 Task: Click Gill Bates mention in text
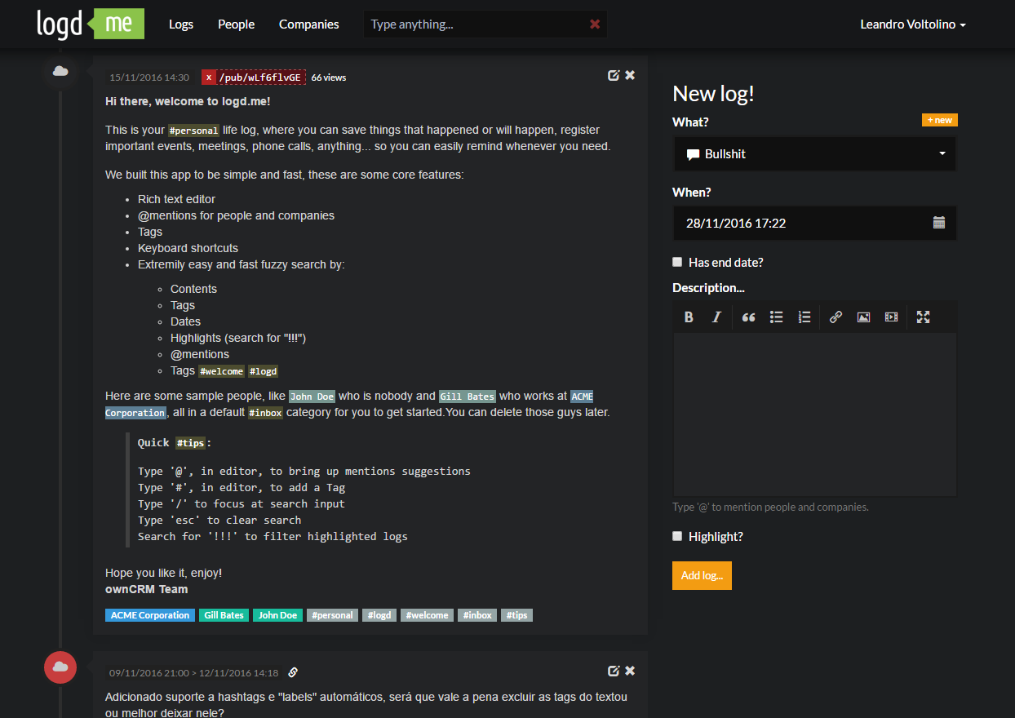468,397
